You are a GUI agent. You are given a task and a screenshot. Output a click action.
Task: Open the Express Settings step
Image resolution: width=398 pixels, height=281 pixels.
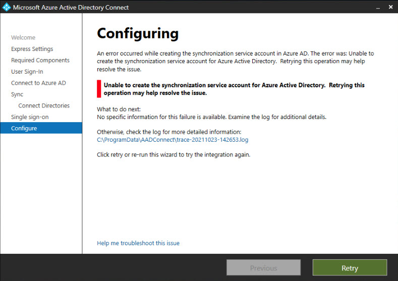click(32, 49)
